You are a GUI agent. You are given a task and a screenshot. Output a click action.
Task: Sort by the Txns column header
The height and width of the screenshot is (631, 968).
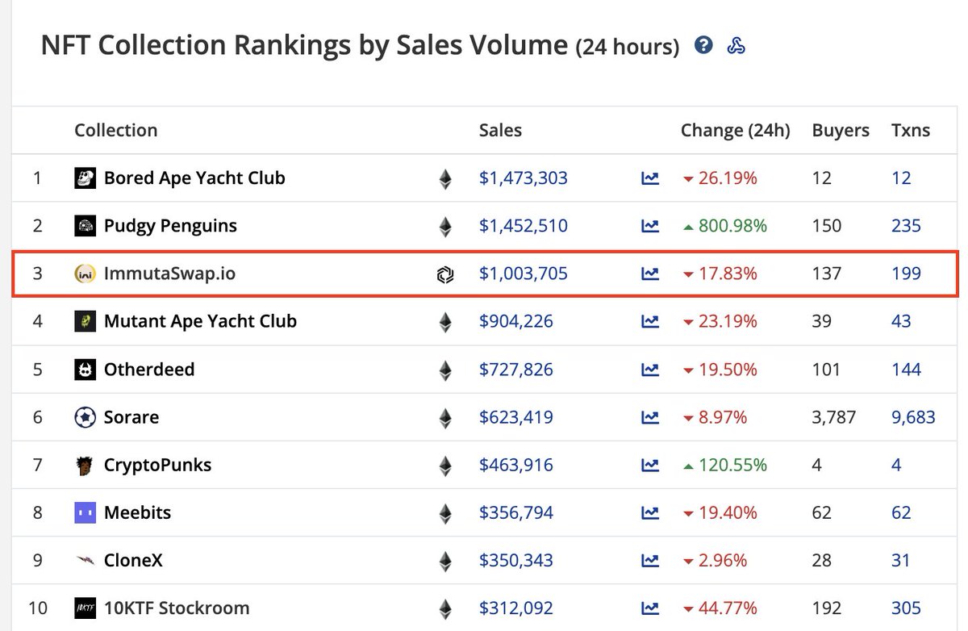(x=911, y=130)
